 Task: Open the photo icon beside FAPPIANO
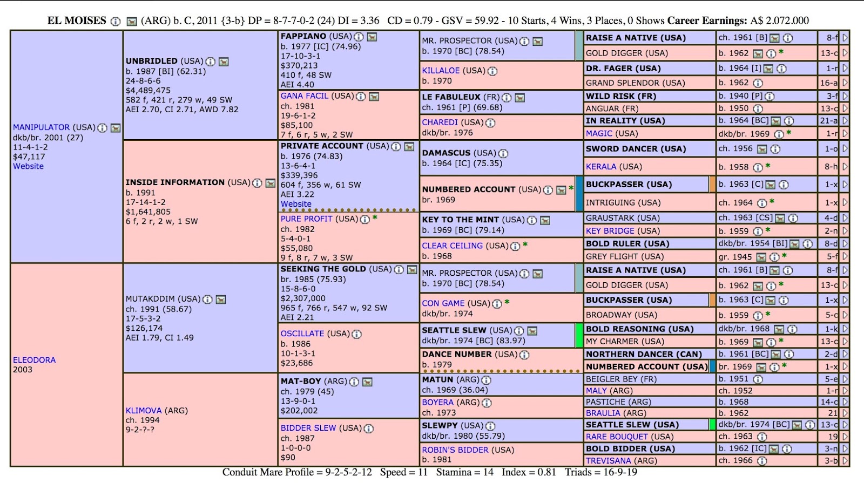coord(372,37)
